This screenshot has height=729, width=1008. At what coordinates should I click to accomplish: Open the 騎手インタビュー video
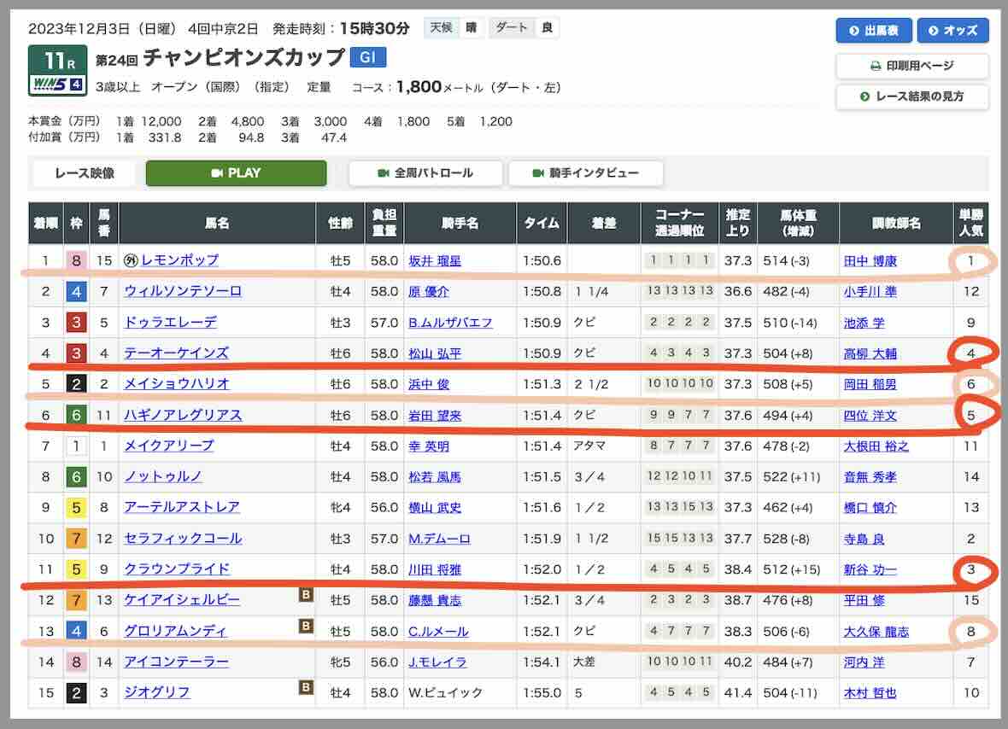(x=586, y=172)
